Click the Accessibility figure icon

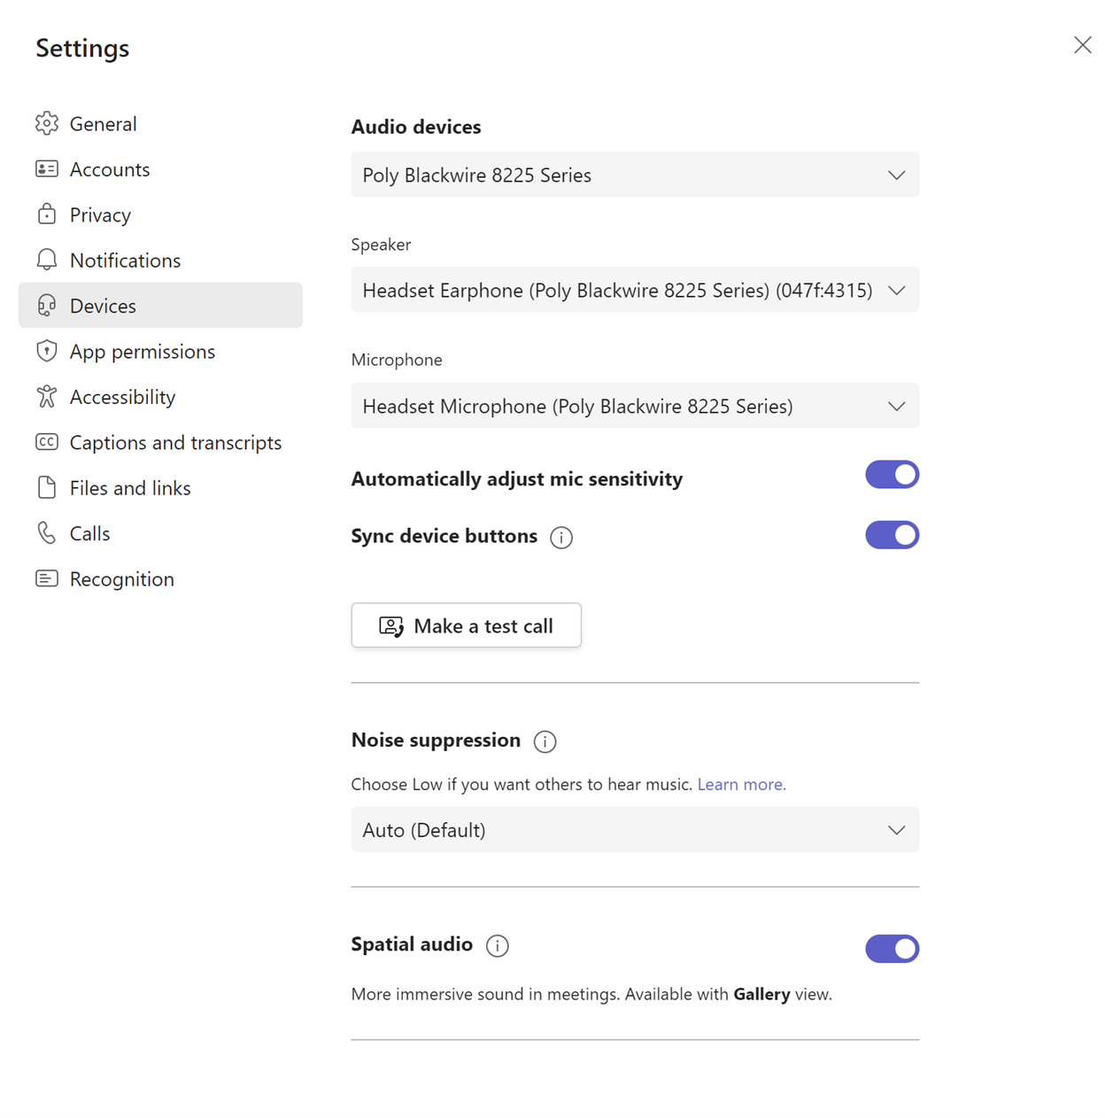click(47, 396)
